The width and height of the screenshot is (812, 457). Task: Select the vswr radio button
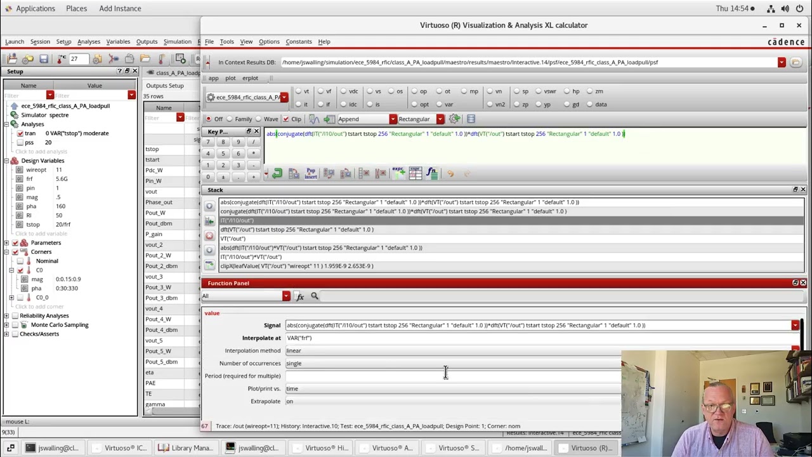537,91
